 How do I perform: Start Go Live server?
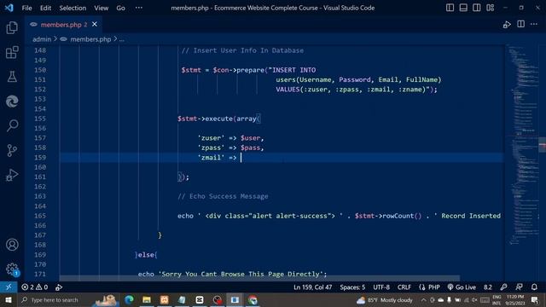point(462,287)
